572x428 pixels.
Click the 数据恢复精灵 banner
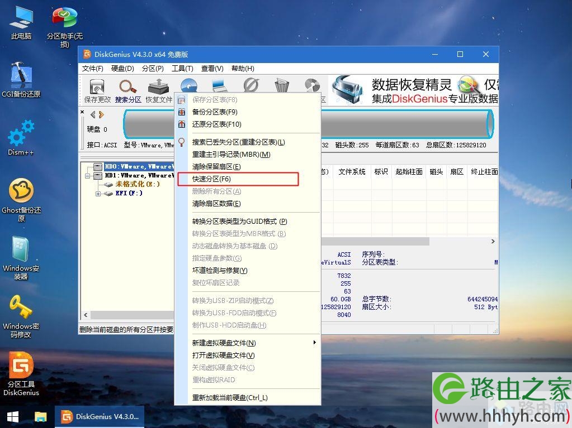[x=413, y=90]
